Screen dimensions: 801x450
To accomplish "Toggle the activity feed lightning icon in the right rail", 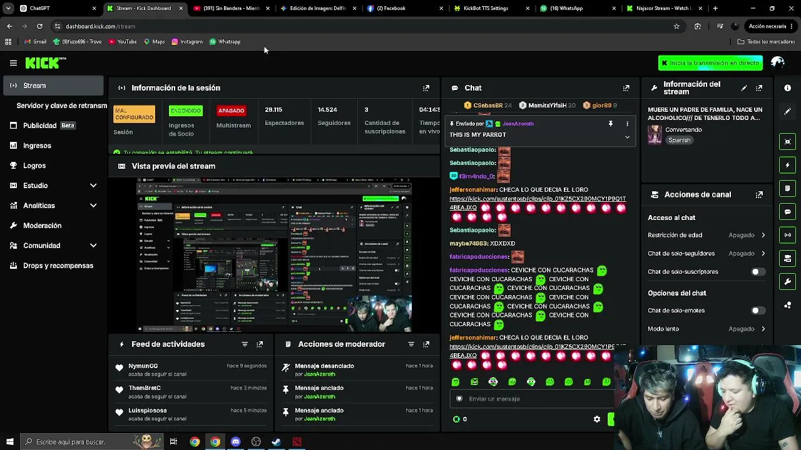I will [788, 165].
